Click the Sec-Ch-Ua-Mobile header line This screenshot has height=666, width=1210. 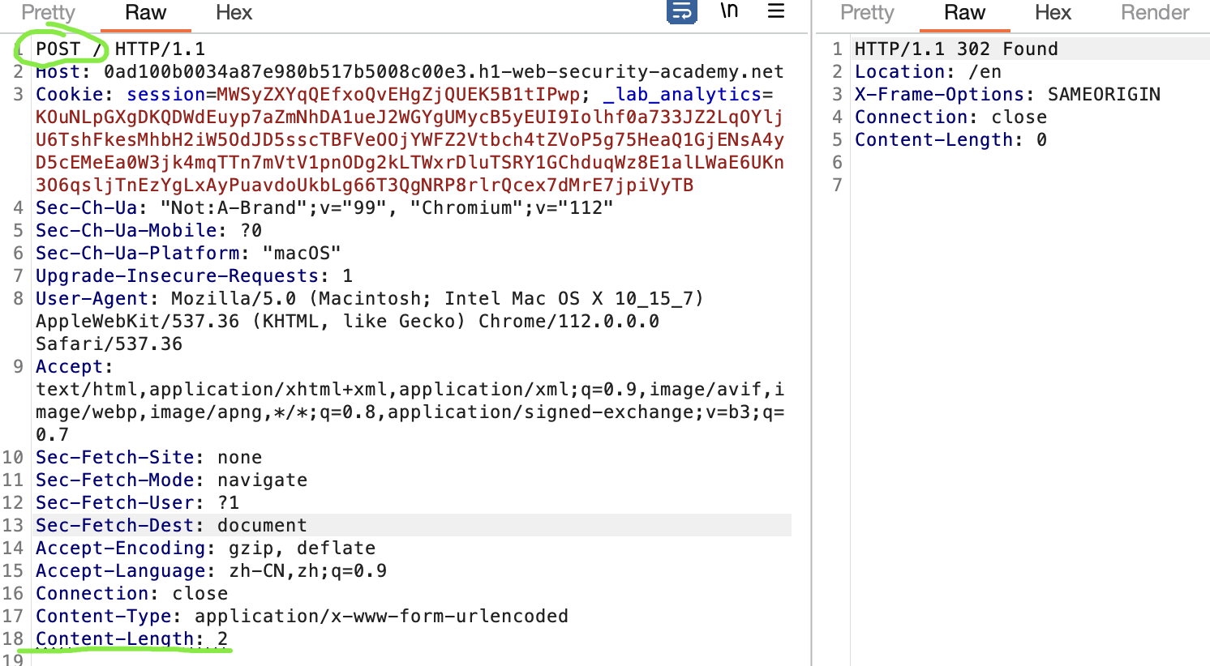pos(148,230)
